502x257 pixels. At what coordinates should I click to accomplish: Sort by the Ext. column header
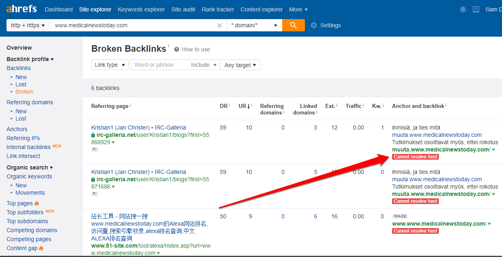click(x=330, y=106)
